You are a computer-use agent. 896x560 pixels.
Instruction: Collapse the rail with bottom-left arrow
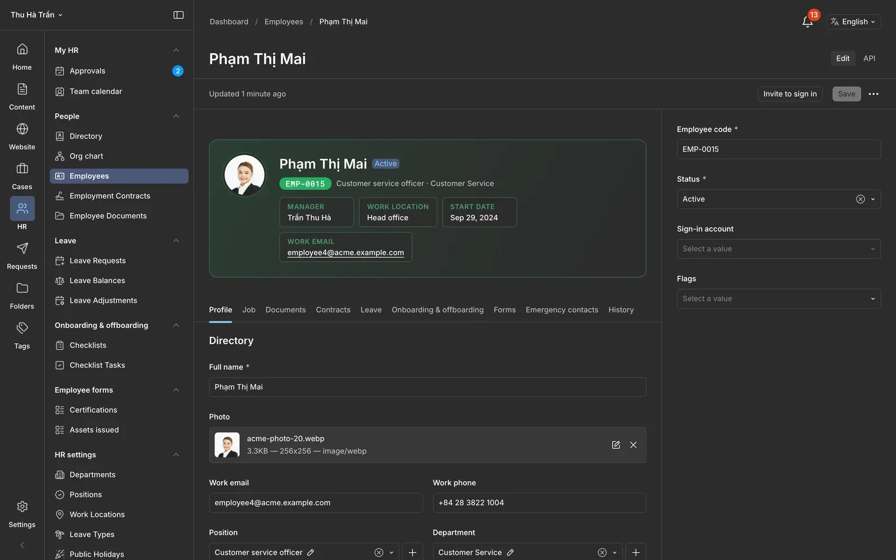pyautogui.click(x=22, y=545)
